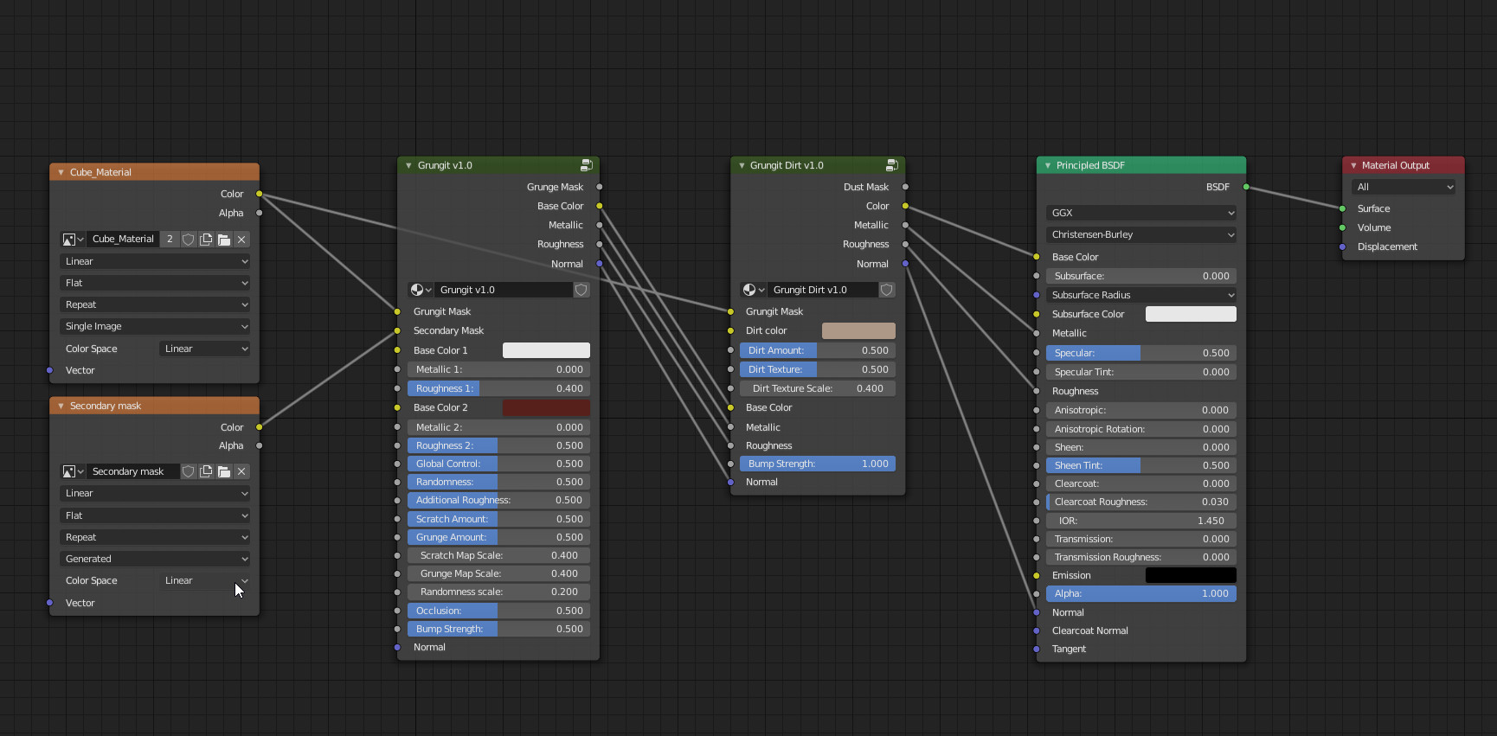
Task: Pick the Subsurface Color swatch
Action: (x=1191, y=314)
